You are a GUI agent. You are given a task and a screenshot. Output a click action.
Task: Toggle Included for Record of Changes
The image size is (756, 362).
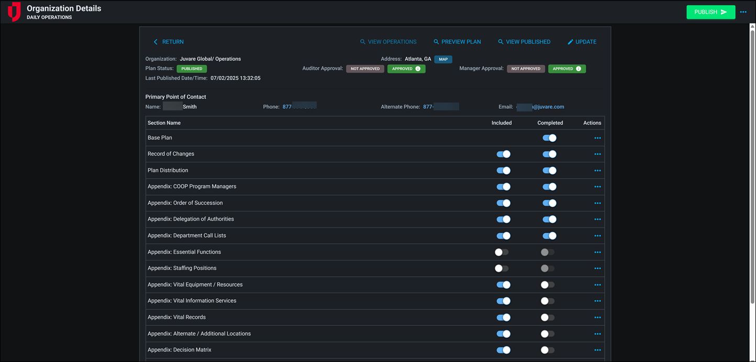pyautogui.click(x=503, y=154)
